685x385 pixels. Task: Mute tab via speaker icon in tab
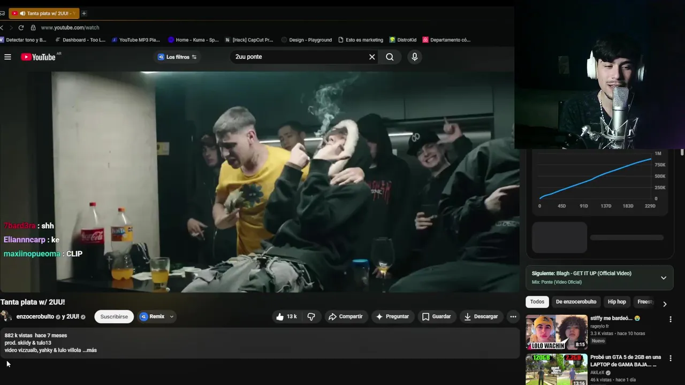coord(22,13)
